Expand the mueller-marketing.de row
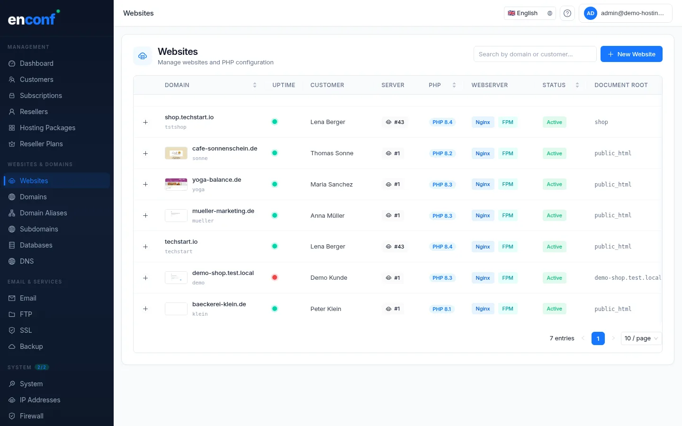This screenshot has height=426, width=682. coord(145,215)
